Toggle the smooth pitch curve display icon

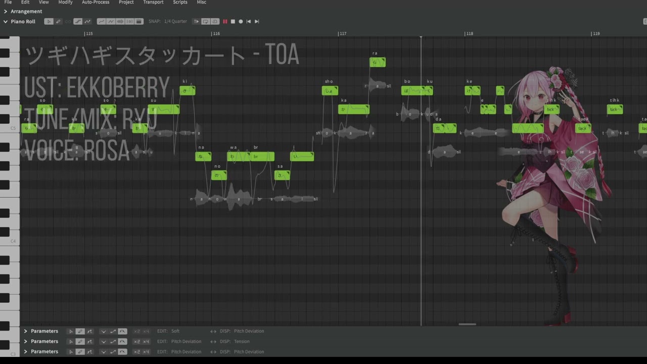[102, 21]
